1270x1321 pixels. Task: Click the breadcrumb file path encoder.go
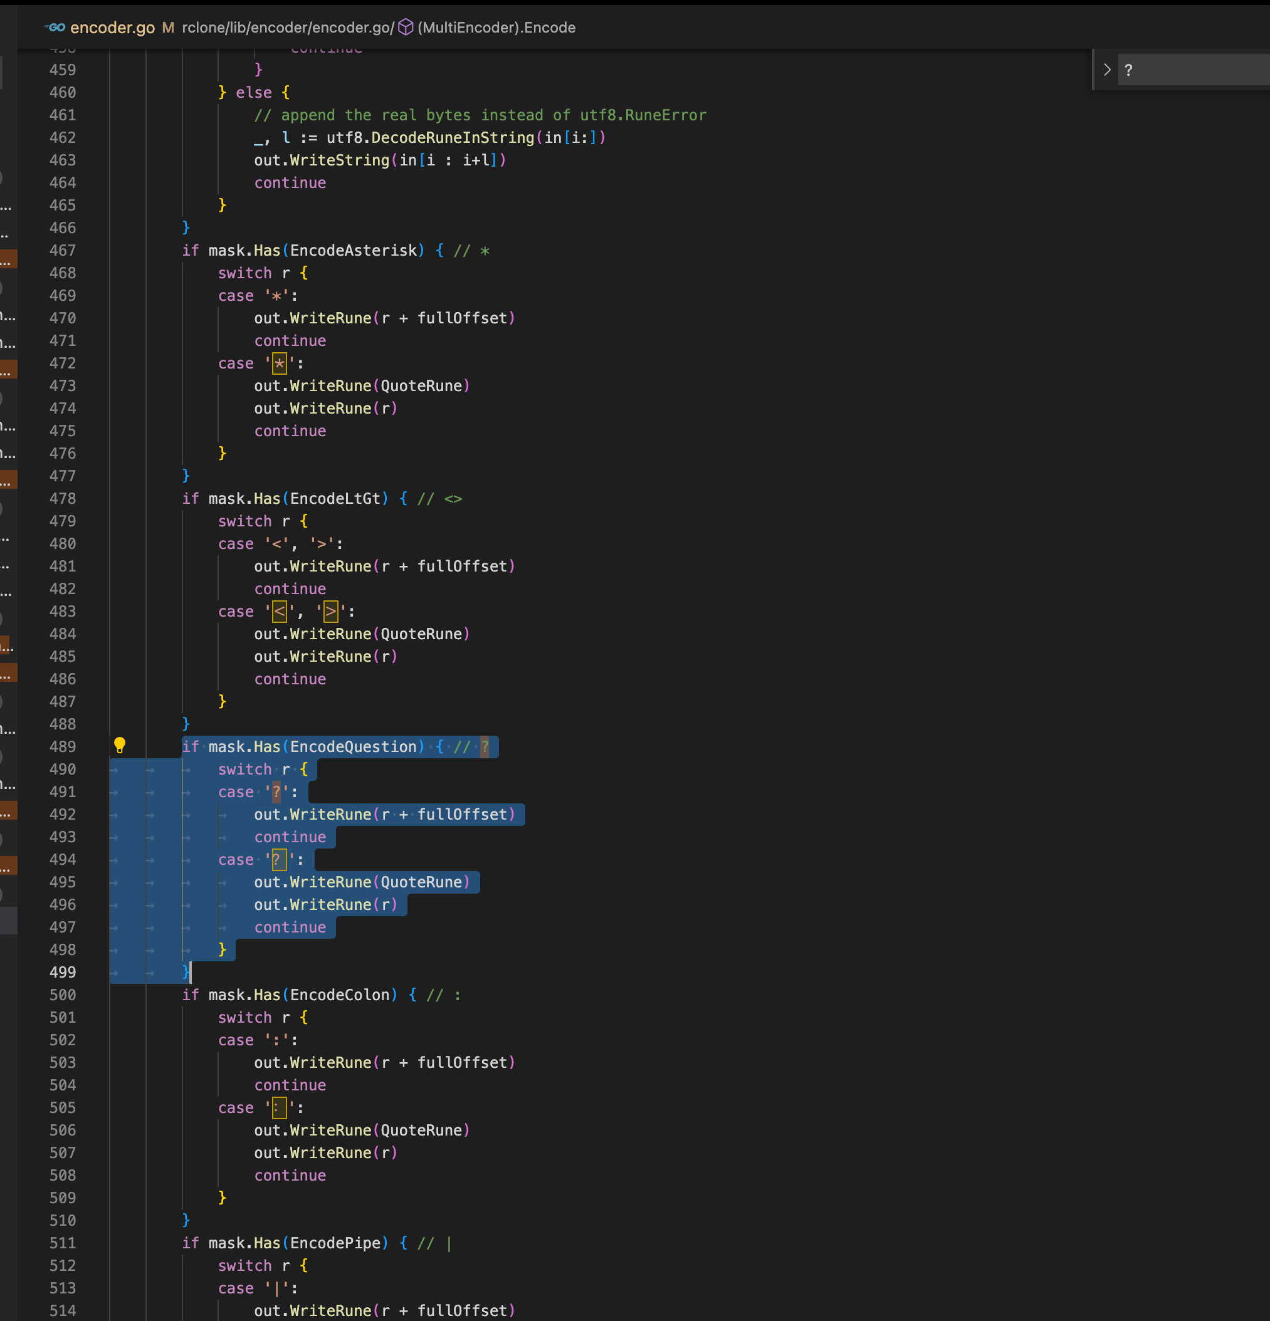click(352, 28)
